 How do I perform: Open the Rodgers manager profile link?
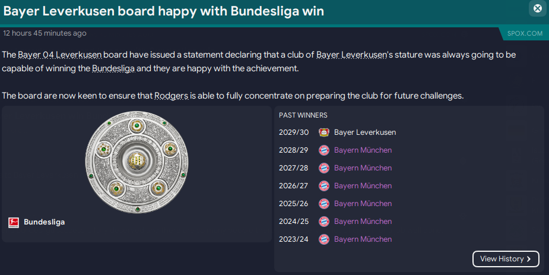pyautogui.click(x=171, y=96)
